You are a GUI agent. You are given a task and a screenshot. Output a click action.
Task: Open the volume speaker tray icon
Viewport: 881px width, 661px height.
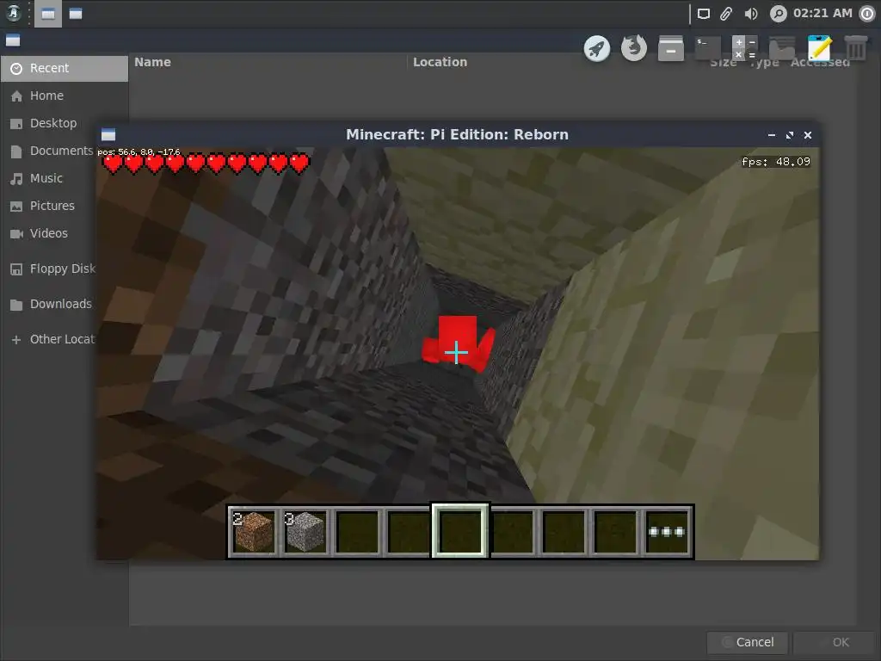tap(750, 14)
